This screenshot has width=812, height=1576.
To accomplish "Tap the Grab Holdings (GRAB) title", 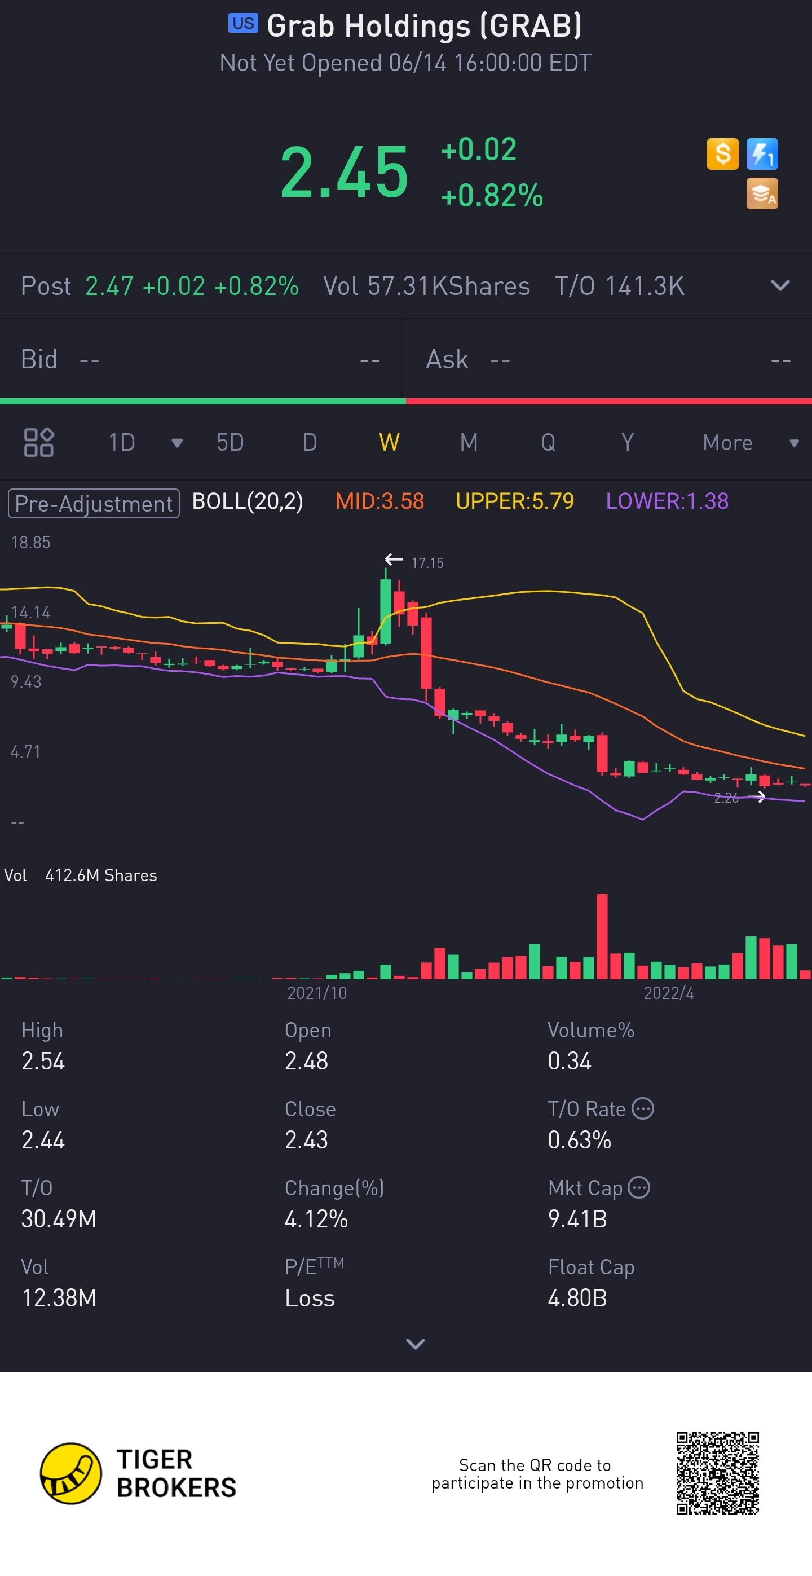I will tap(425, 26).
